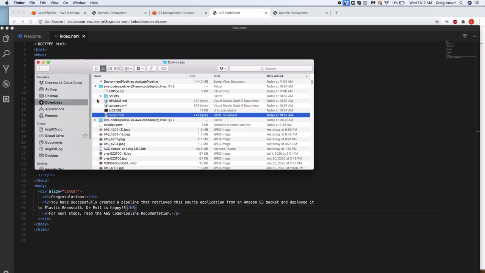Click Dropbox icon in macOS menu bar
This screenshot has height=273, width=485.
(346, 3)
